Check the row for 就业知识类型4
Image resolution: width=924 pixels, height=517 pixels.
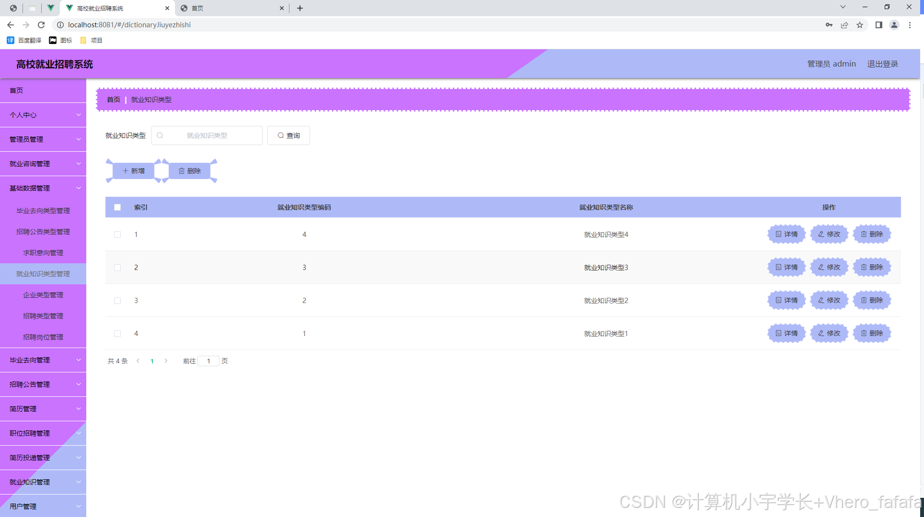(x=117, y=235)
